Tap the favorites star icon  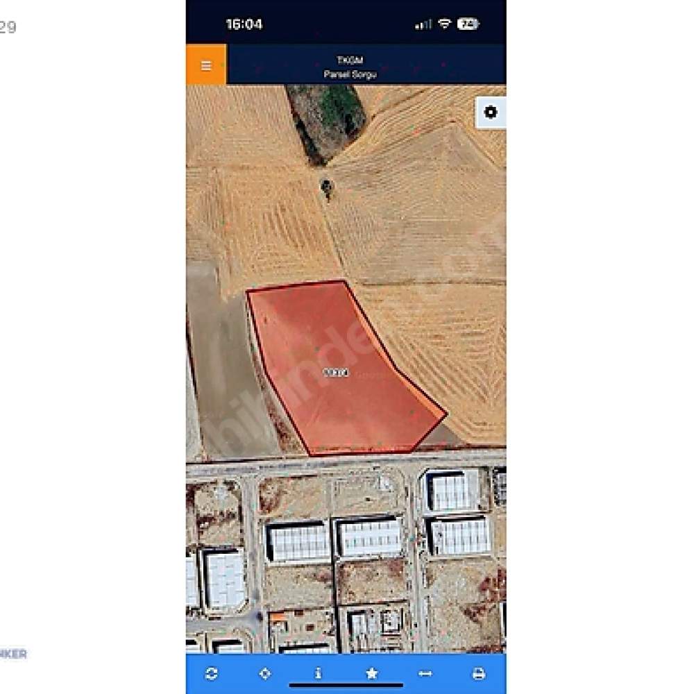click(372, 673)
